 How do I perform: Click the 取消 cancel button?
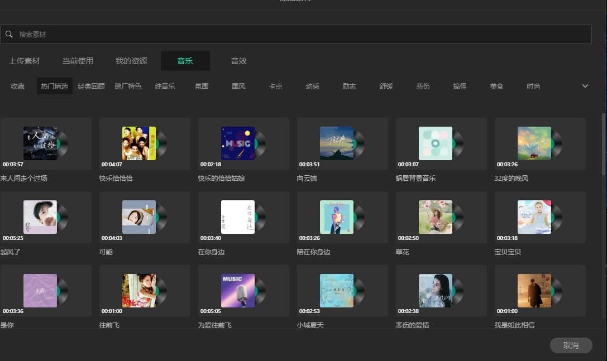pos(571,345)
